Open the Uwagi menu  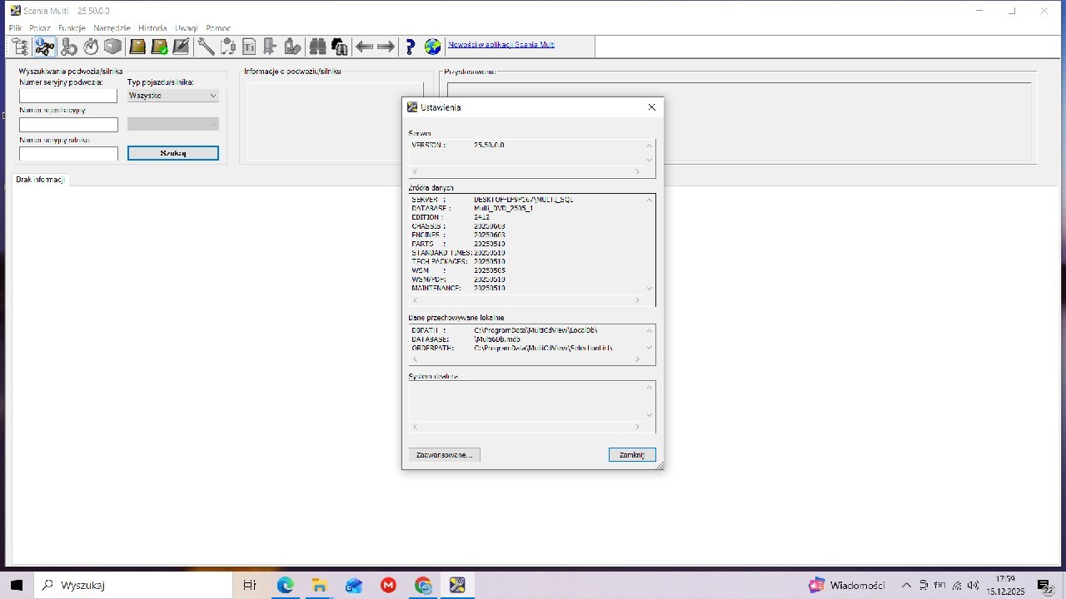(187, 28)
